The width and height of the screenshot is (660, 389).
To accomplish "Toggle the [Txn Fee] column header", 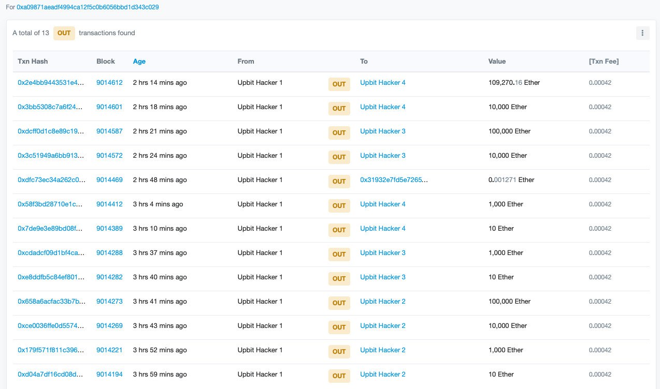I will tap(604, 61).
